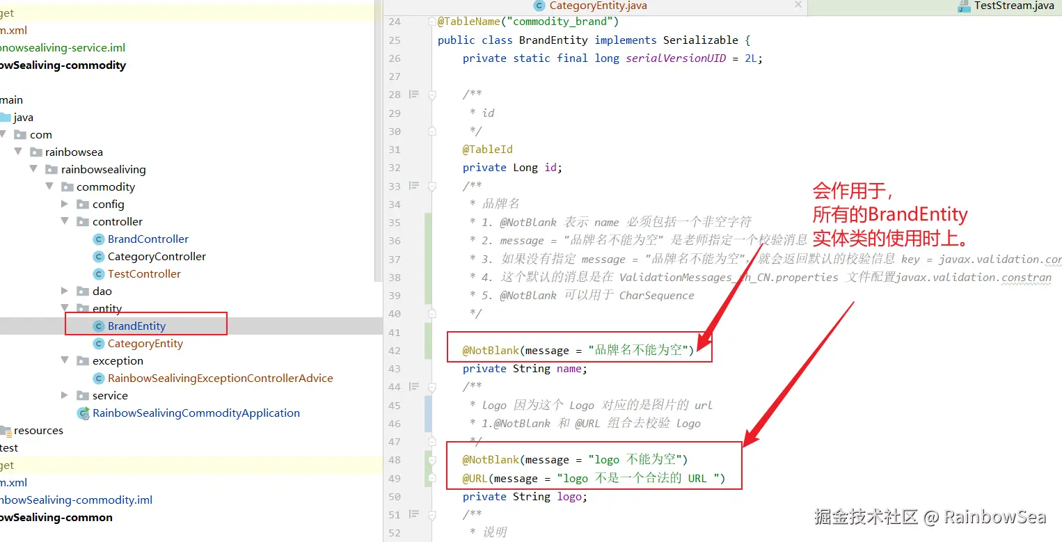Click the CategoryController class icon
Viewport: 1062px width, 542px height.
tap(99, 257)
